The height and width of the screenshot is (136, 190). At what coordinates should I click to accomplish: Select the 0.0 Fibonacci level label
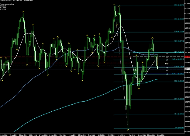tap(180, 128)
